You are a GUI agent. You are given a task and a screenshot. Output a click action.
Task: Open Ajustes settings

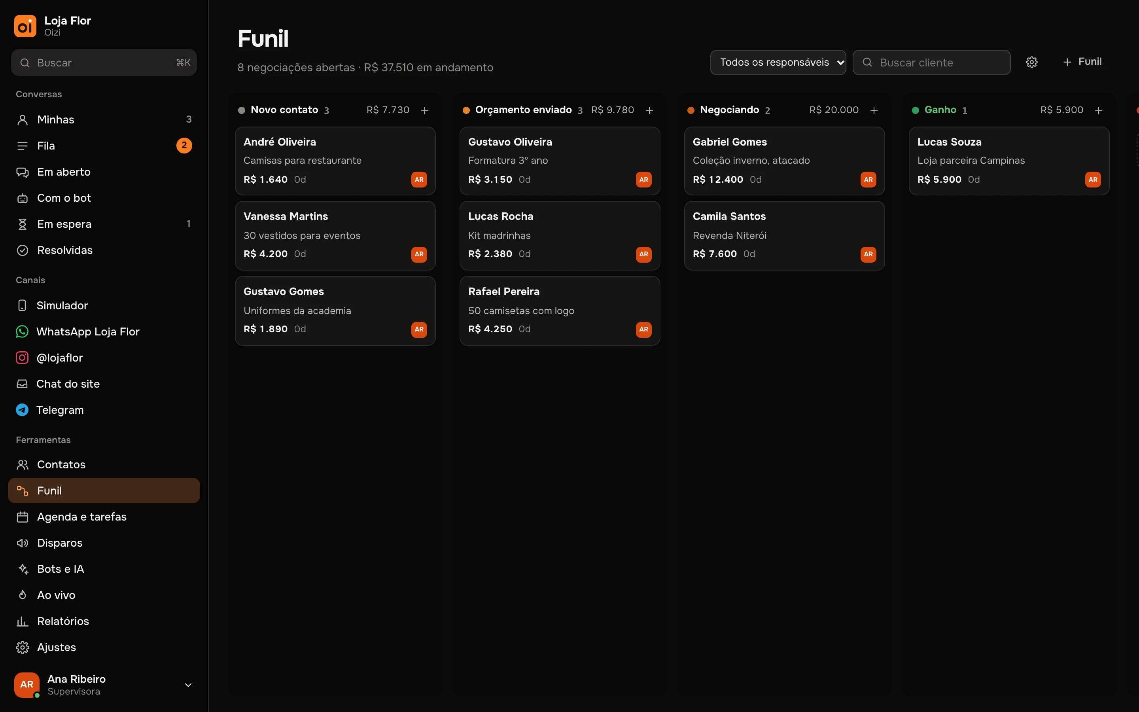104,648
